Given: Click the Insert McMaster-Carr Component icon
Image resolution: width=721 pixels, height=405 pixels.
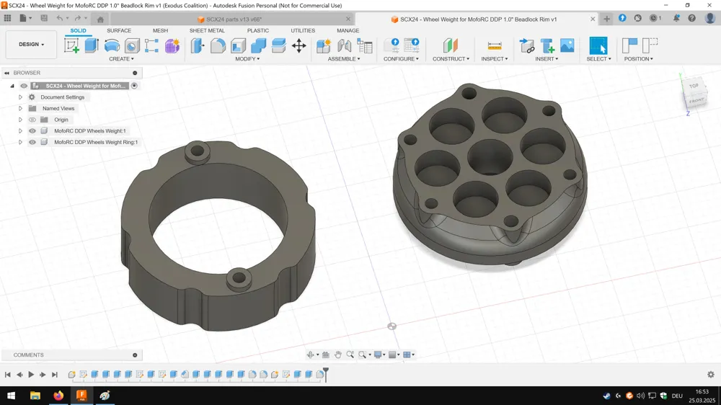Looking at the screenshot, I should pyautogui.click(x=547, y=45).
